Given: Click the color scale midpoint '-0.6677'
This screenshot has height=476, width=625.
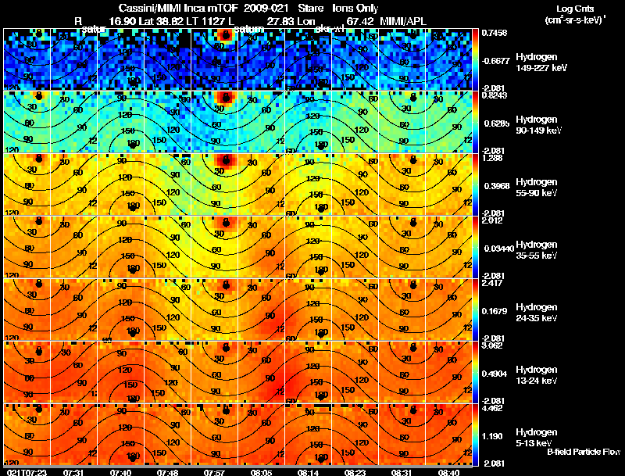Looking at the screenshot, I should [496, 61].
